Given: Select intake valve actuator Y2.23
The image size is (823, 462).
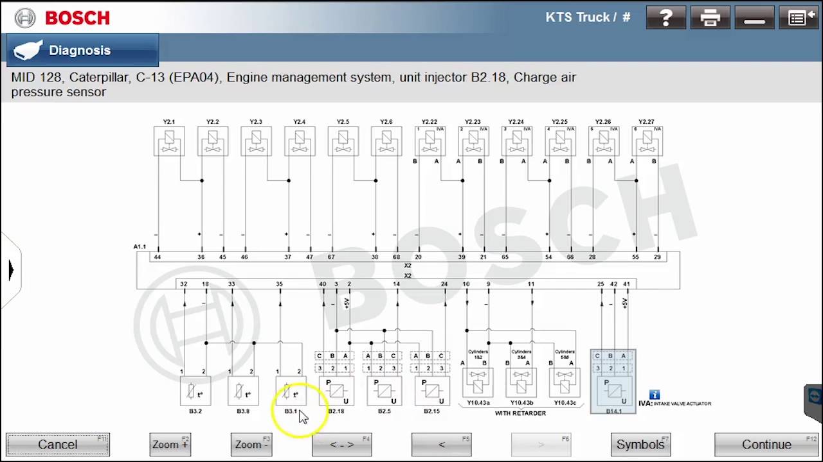Looking at the screenshot, I should coord(473,141).
